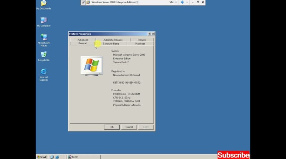Switch to the Hardware tab
Viewport: 286px width, 159px height.
(x=140, y=44)
